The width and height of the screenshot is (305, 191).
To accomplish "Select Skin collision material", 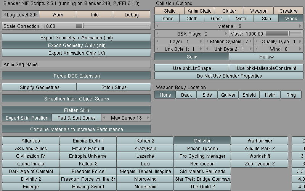I will coord(266,18).
